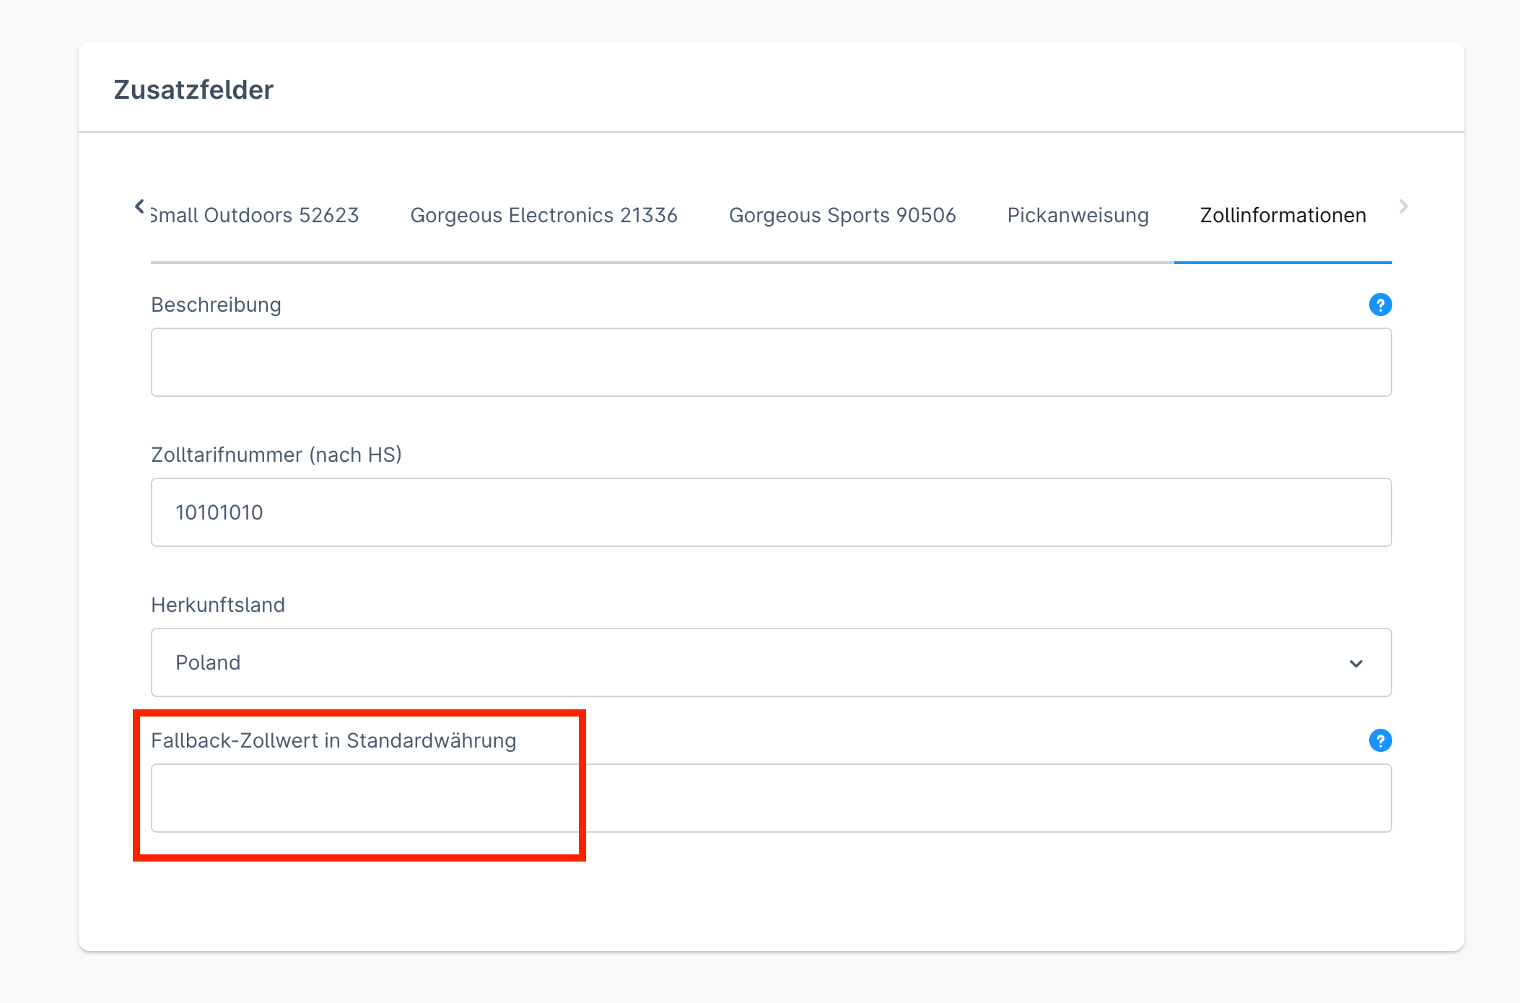The height and width of the screenshot is (1003, 1520).
Task: Click into the Beschreibung text field
Action: coord(770,362)
